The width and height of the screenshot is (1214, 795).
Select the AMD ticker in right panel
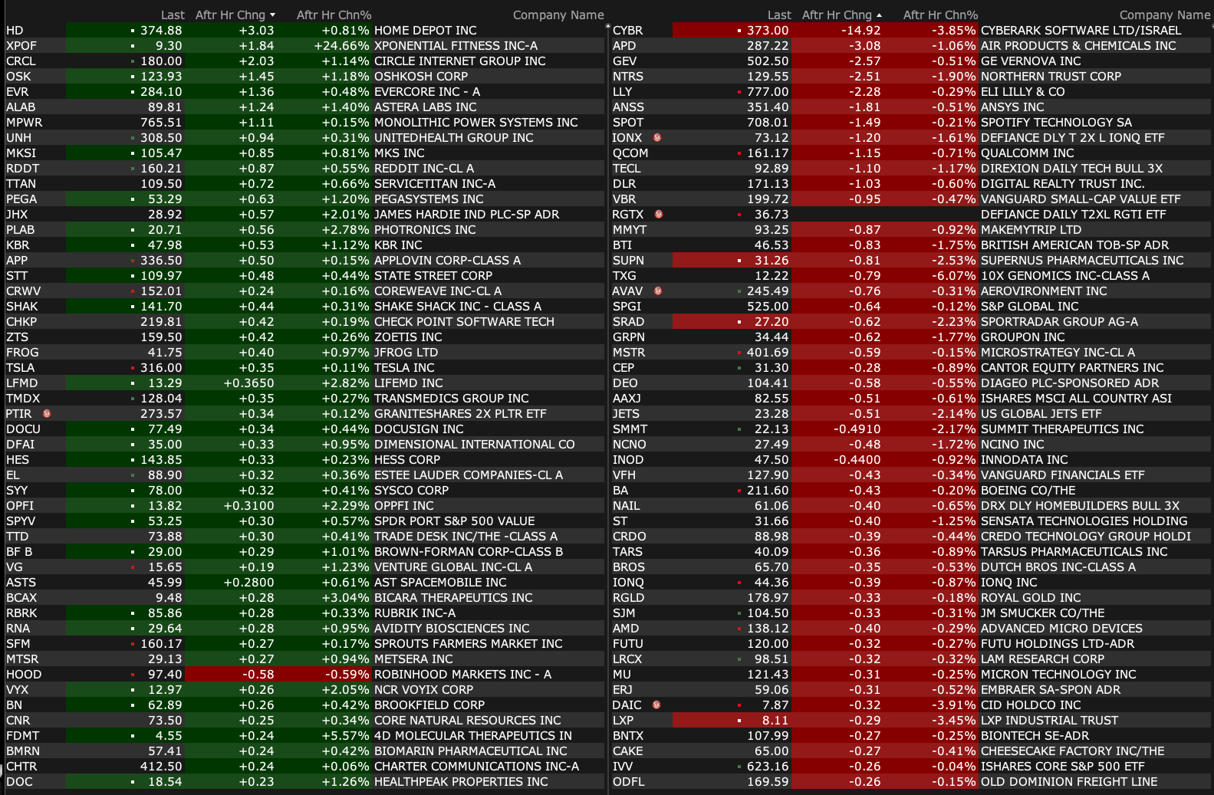click(x=626, y=629)
